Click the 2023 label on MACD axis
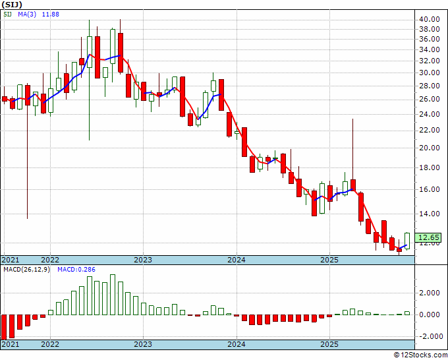This screenshot has height=360, width=448. point(143,344)
